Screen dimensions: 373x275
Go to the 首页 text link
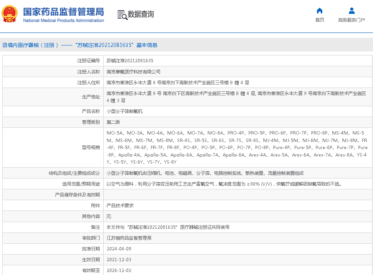[320, 20]
